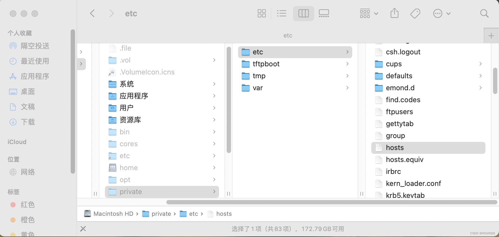Open 应用程序 in sidebar
The width and height of the screenshot is (499, 237).
click(29, 76)
